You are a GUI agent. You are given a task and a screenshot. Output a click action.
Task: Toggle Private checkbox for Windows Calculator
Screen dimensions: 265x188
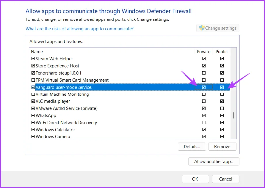pos(204,130)
